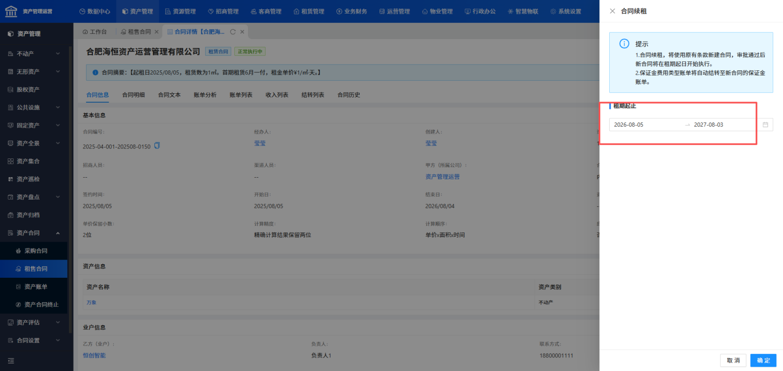This screenshot has width=783, height=371.
Task: Switch to the 结转列表 tab
Action: pyautogui.click(x=313, y=95)
